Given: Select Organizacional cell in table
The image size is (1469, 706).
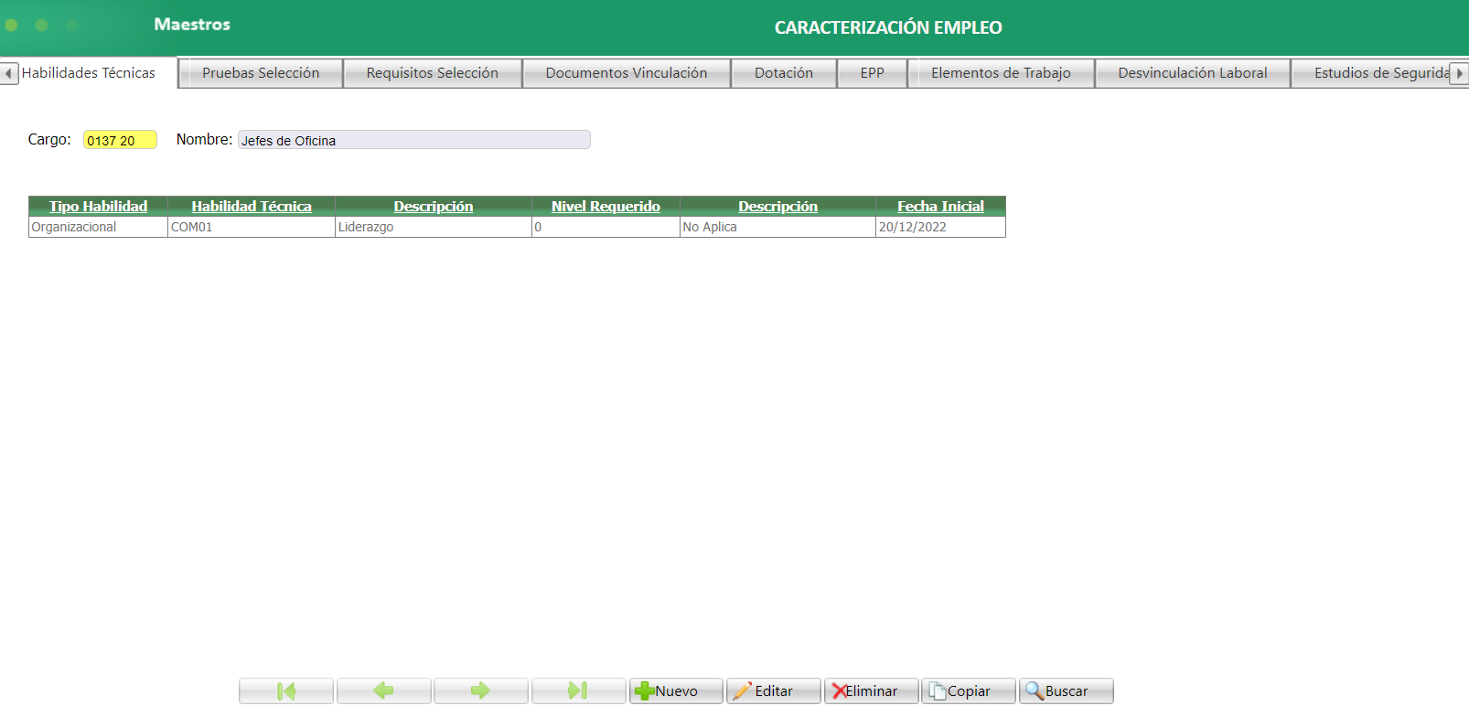Looking at the screenshot, I should (98, 227).
